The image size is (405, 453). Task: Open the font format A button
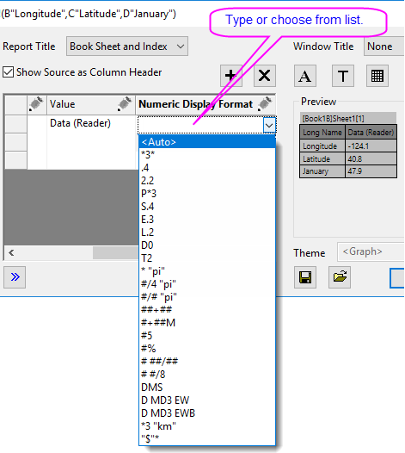(x=305, y=76)
